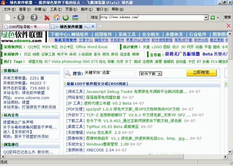
Task: Close the 绿色软件联盟 tab with its X
Action: point(93,26)
